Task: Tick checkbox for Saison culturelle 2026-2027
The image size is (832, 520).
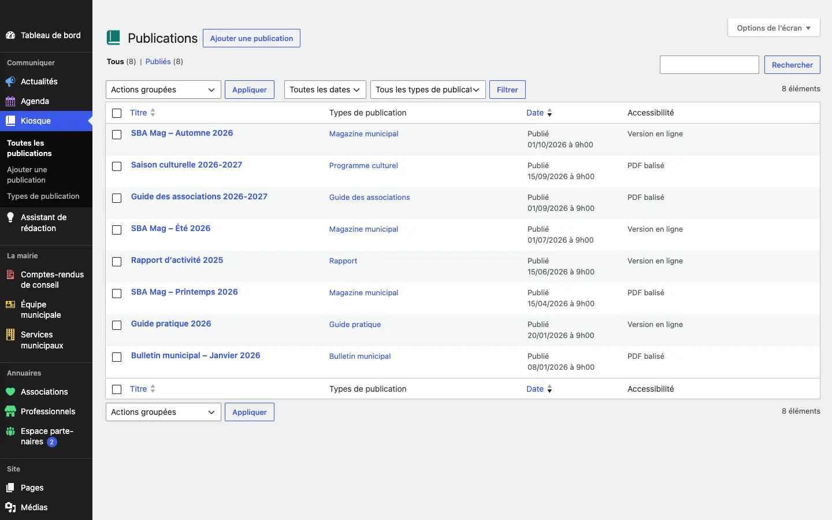Action: click(x=117, y=166)
